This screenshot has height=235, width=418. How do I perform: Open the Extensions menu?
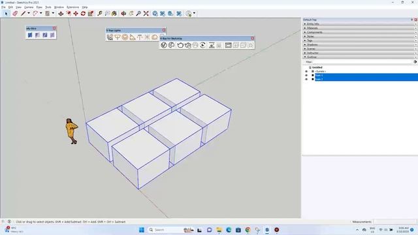pos(72,7)
